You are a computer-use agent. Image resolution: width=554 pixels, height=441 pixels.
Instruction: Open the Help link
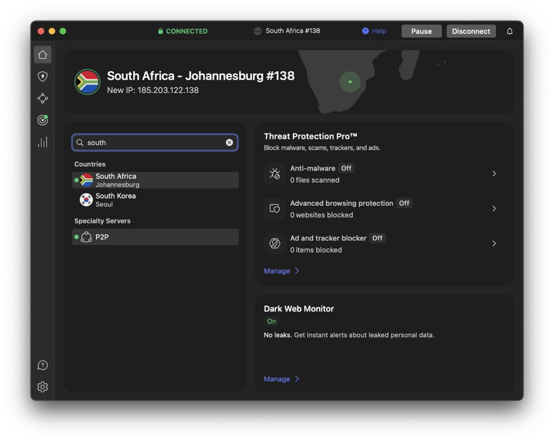coord(379,31)
